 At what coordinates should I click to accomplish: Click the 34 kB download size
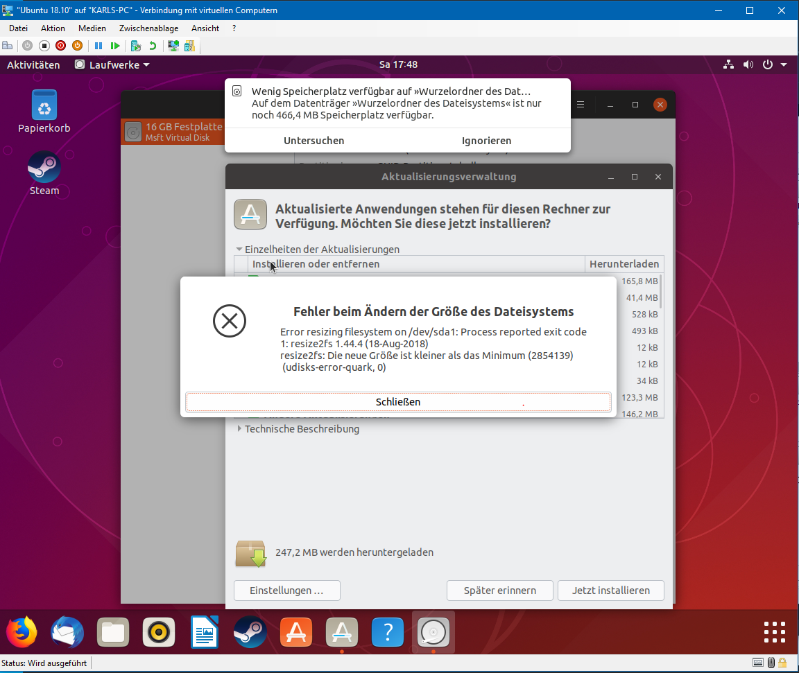[x=647, y=381]
